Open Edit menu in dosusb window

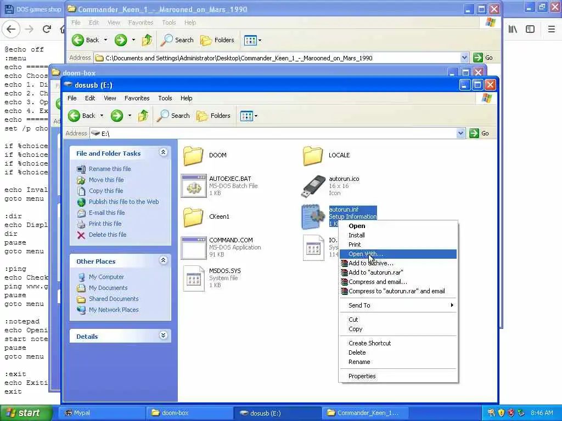pyautogui.click(x=90, y=98)
